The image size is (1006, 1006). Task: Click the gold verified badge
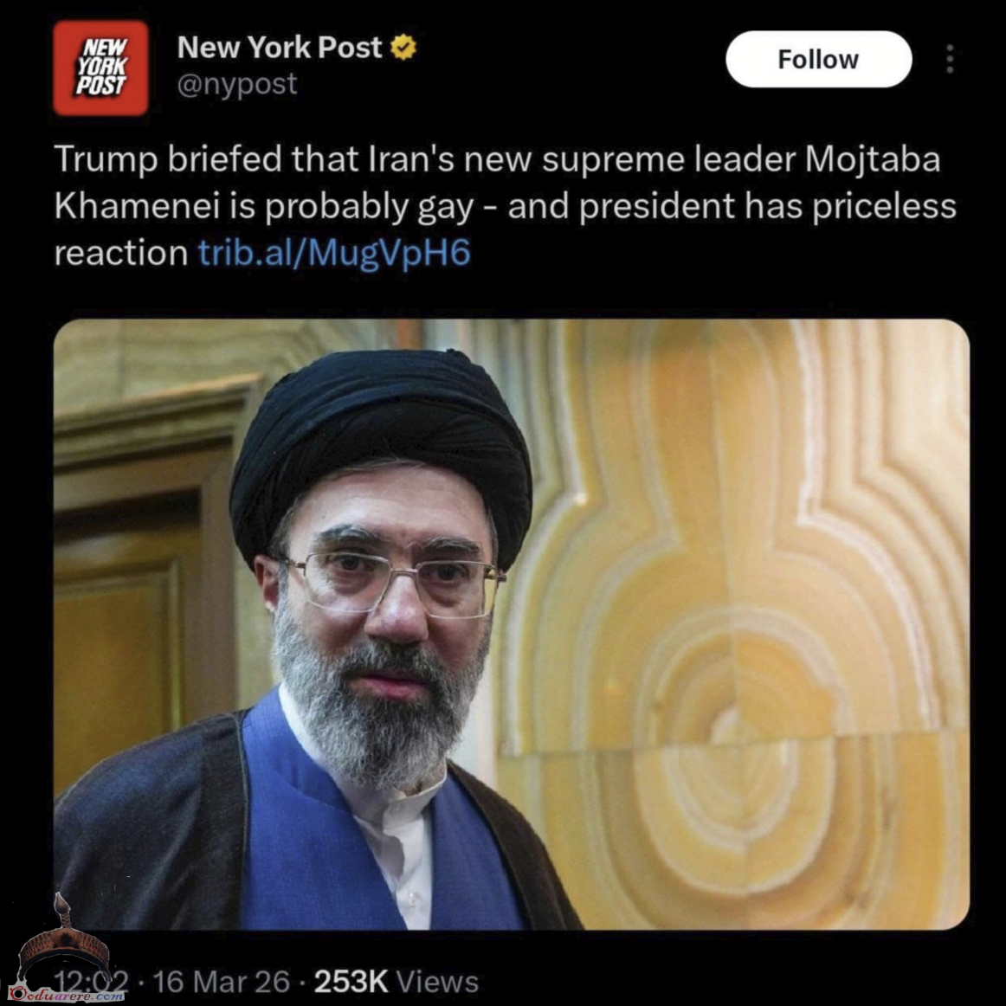pyautogui.click(x=403, y=48)
